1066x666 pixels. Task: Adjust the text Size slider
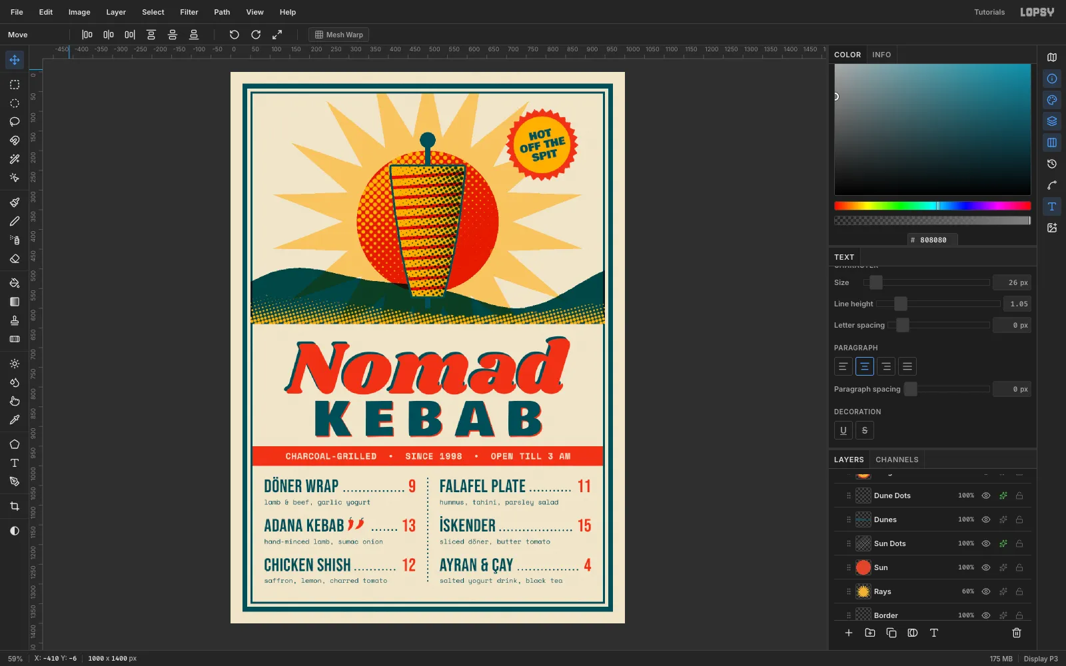(x=927, y=282)
